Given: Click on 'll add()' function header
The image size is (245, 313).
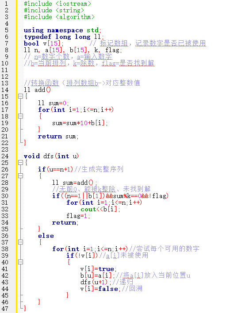Looking at the screenshot, I should click(37, 90).
